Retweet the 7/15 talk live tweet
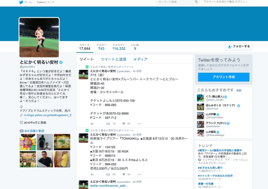 108,123
